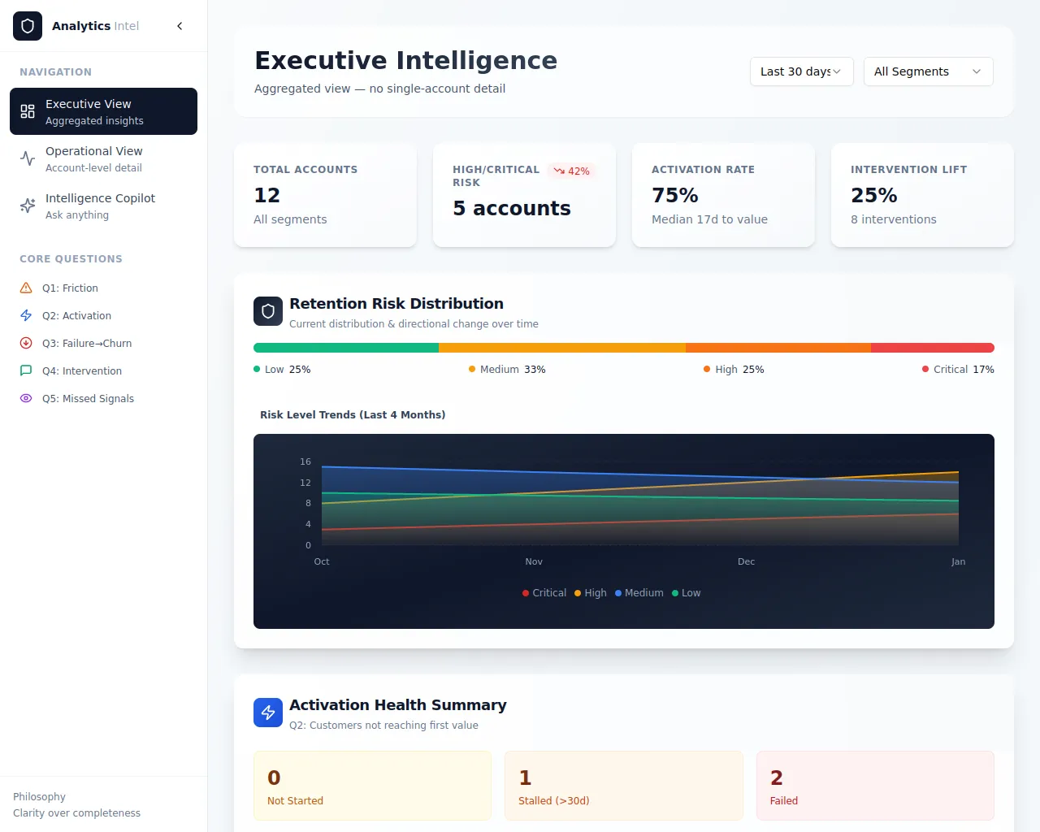
Task: Click the Q3: Failure→Churn arrow circle icon
Action: click(x=26, y=344)
